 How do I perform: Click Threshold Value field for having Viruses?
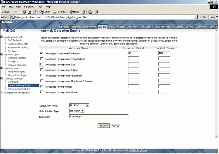click(x=164, y=86)
